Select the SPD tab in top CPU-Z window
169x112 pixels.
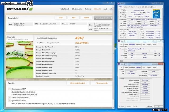click(143, 7)
